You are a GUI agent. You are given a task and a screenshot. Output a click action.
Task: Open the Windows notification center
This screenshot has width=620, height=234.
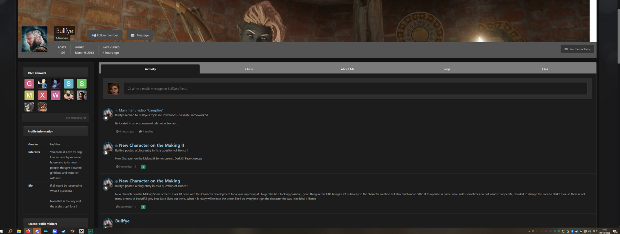click(615, 231)
